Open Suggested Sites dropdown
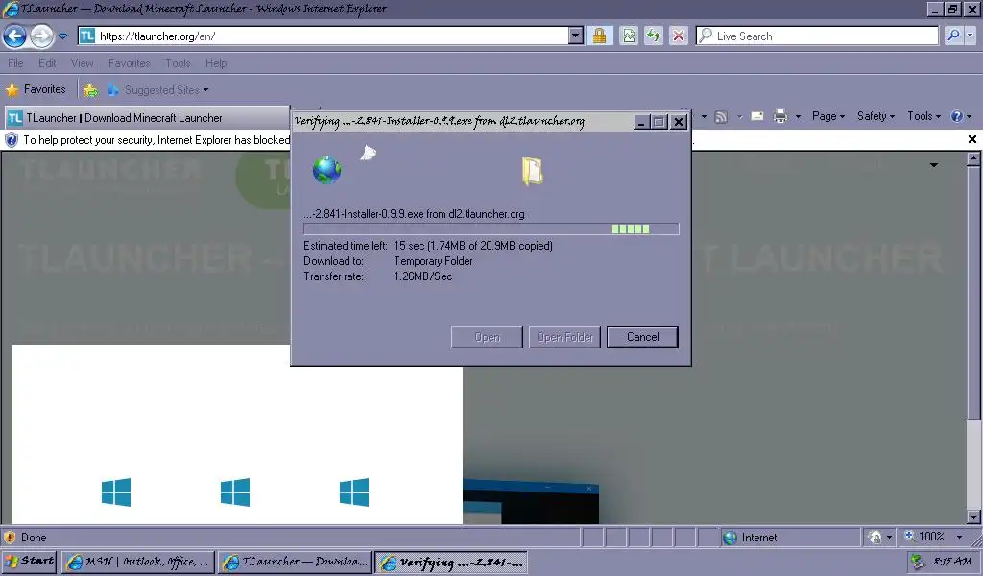Screen dimensions: 983x576 pos(158,90)
